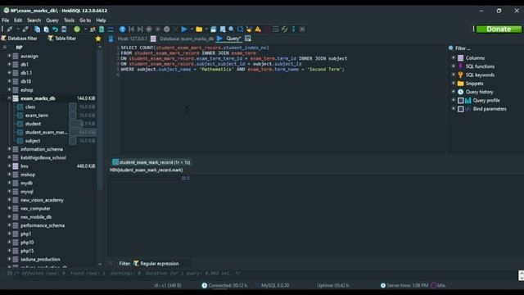Open the refresh options dropdown arrow
Image resolution: width=524 pixels, height=295 pixels.
pyautogui.click(x=85, y=29)
